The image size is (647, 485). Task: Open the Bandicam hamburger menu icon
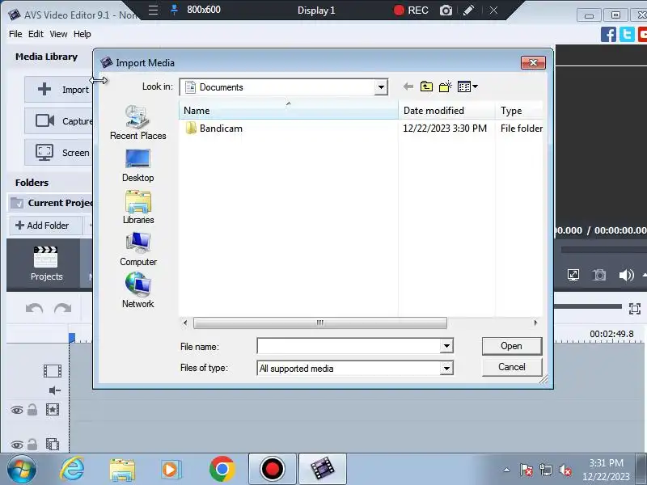pos(153,10)
